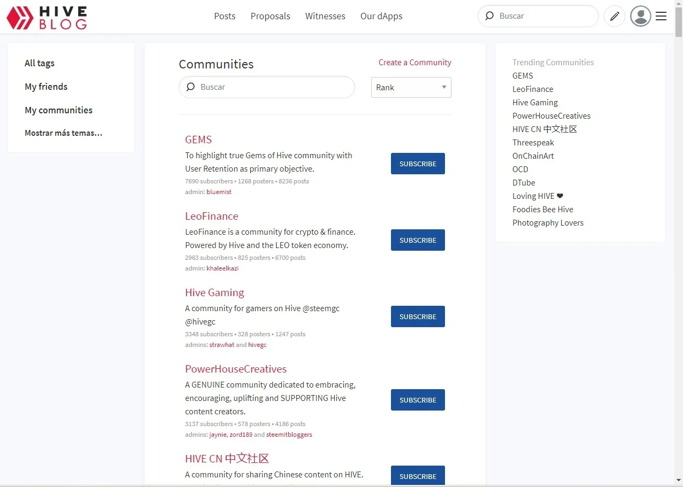Expand Mostrar más temas...
The height and width of the screenshot is (487, 683).
pyautogui.click(x=64, y=133)
